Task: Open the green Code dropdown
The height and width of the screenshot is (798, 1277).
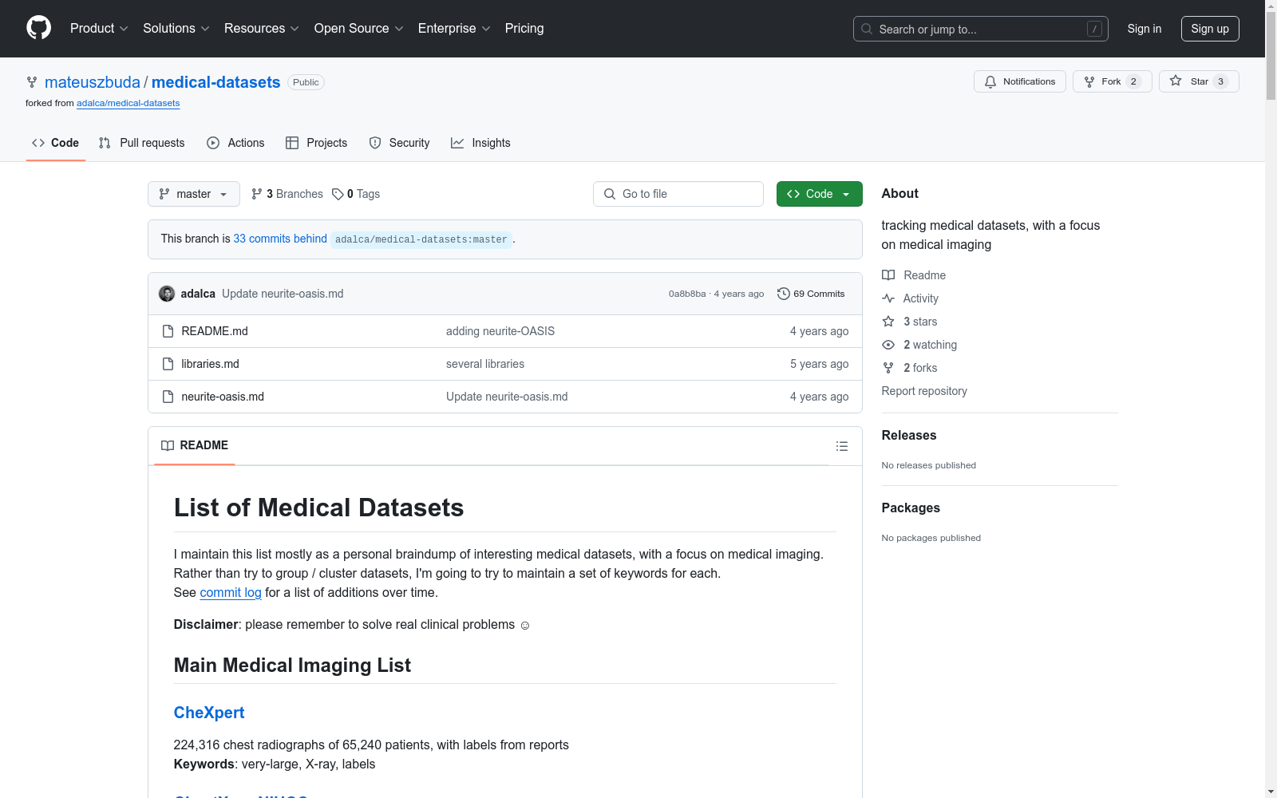Action: 819,194
